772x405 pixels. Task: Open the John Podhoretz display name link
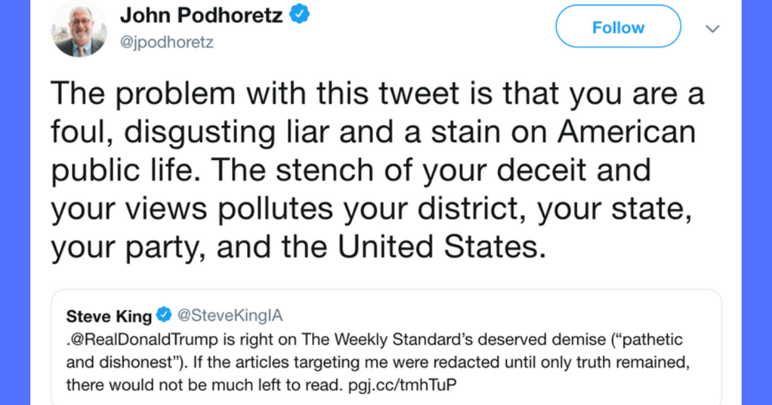coord(201,15)
